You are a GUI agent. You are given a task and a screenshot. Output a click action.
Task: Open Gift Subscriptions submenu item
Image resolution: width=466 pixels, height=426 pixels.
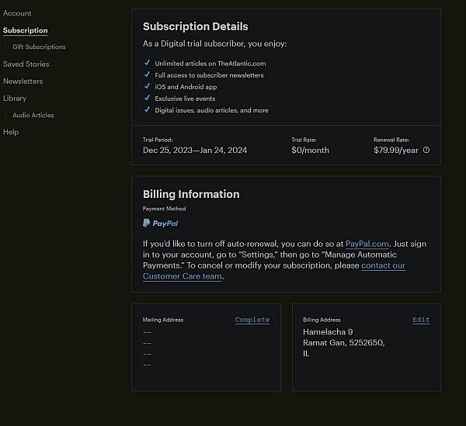pyautogui.click(x=39, y=47)
